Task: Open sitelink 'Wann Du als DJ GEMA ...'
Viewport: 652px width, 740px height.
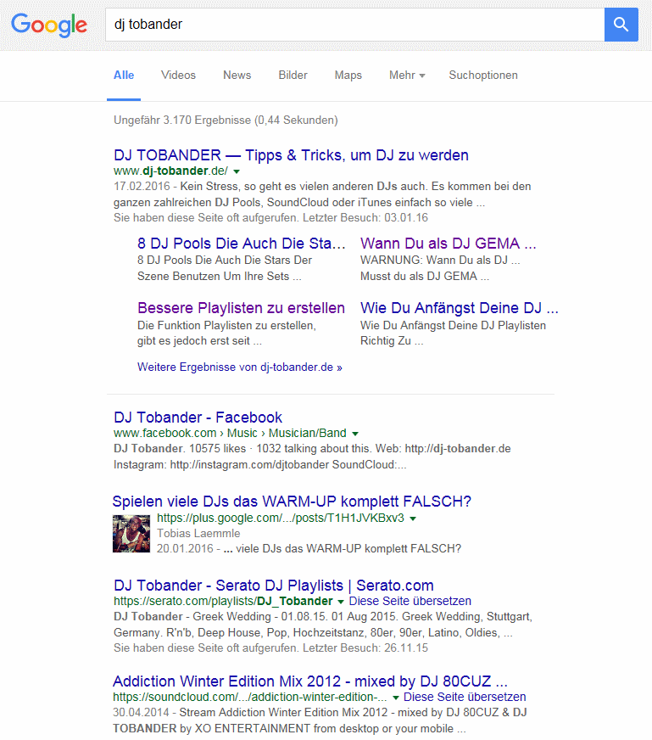Action: 449,243
